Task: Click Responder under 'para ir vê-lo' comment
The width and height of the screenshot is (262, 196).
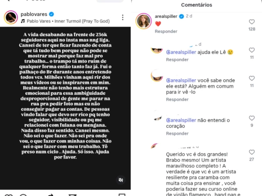Action: tap(177, 99)
